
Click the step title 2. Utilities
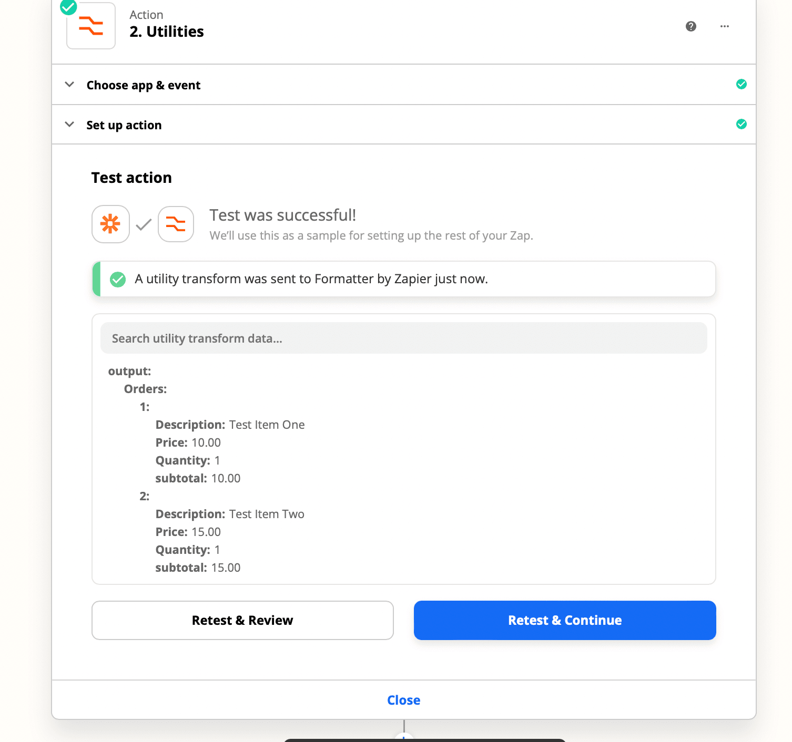167,32
